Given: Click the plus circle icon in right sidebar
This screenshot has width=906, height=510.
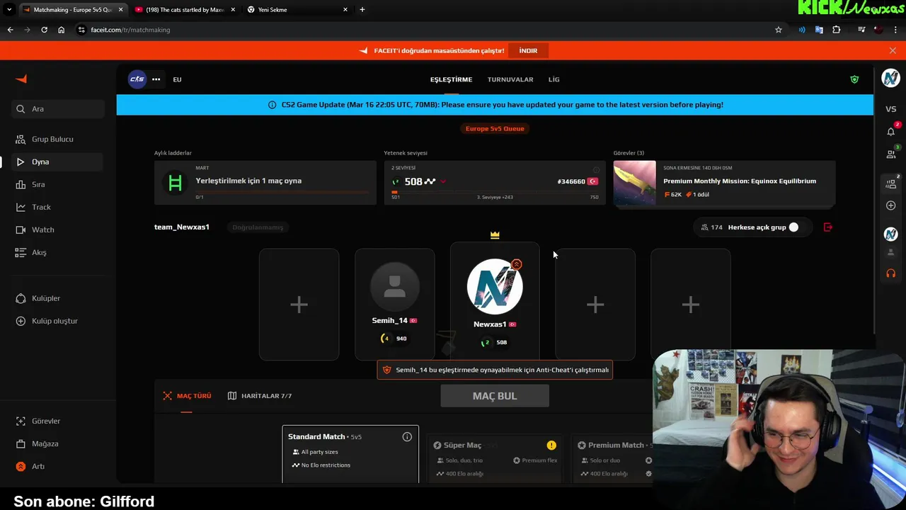Looking at the screenshot, I should 890,205.
